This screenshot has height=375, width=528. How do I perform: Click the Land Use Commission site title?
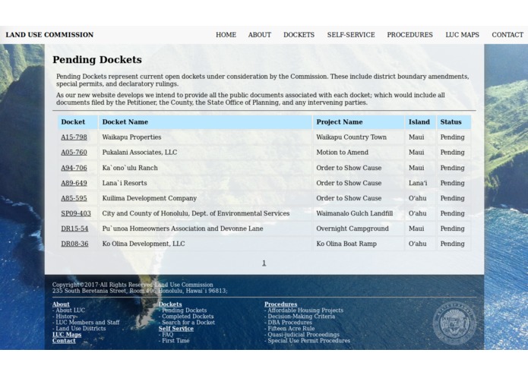point(49,35)
